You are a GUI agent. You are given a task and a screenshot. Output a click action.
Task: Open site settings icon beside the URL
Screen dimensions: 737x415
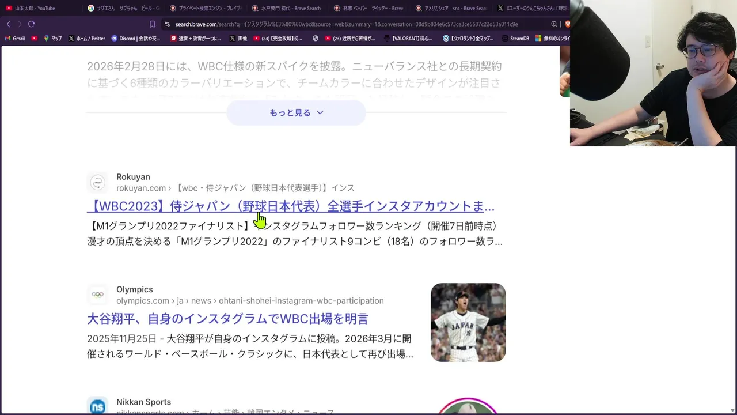[168, 24]
